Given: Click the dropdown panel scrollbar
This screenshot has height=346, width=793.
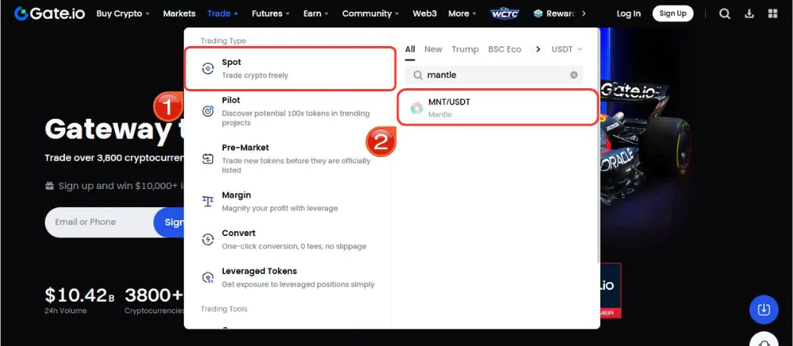Looking at the screenshot, I should [598, 145].
